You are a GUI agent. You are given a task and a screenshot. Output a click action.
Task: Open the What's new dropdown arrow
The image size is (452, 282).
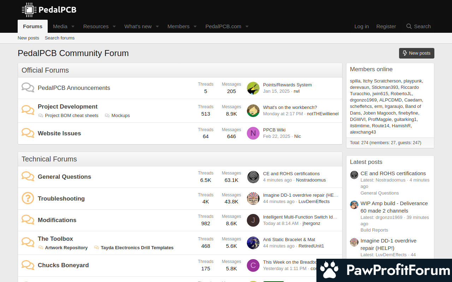(157, 26)
